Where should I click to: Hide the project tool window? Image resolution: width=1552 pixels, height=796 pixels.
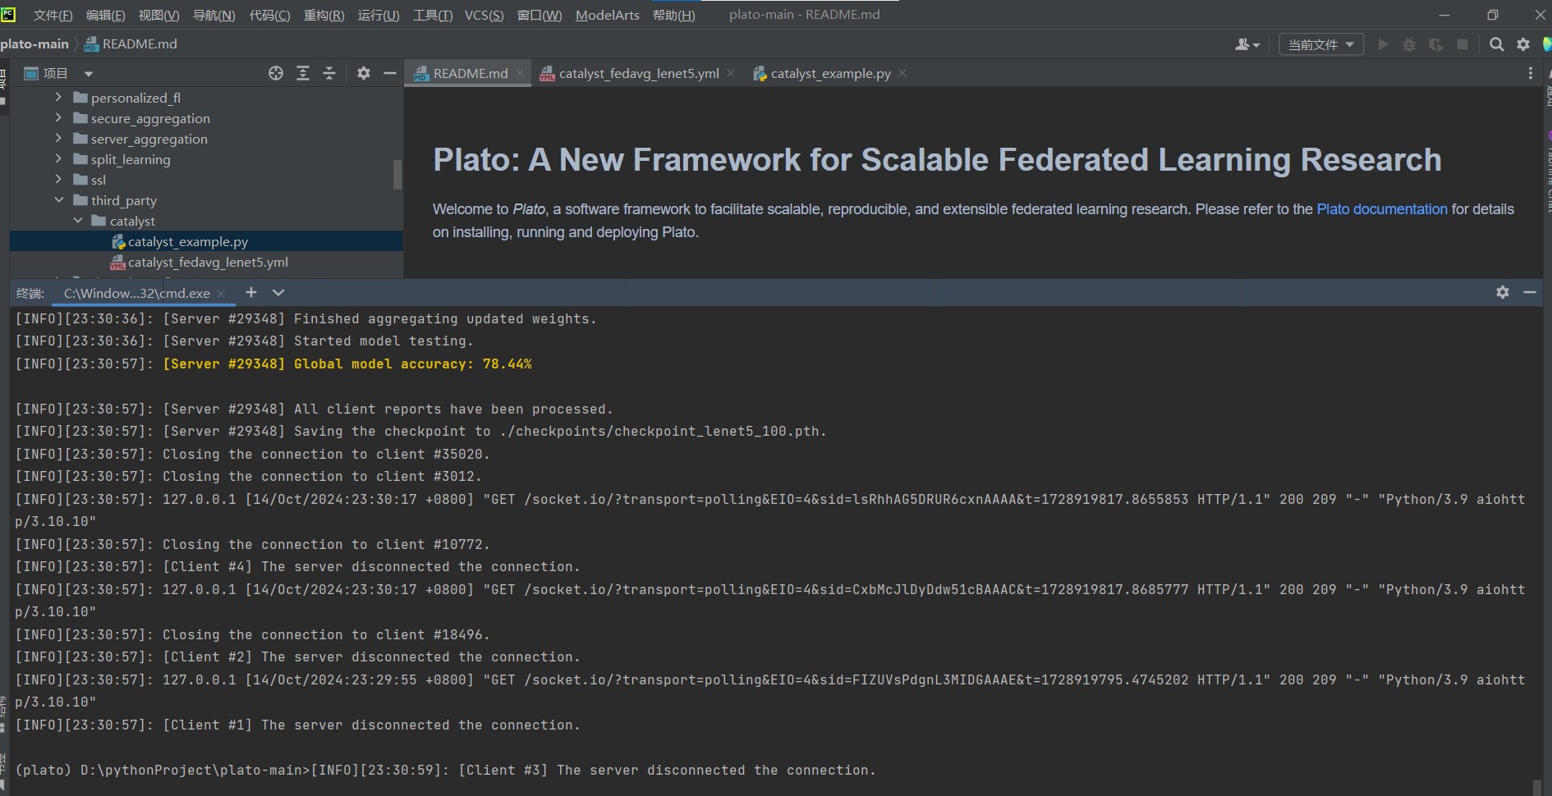(x=390, y=74)
